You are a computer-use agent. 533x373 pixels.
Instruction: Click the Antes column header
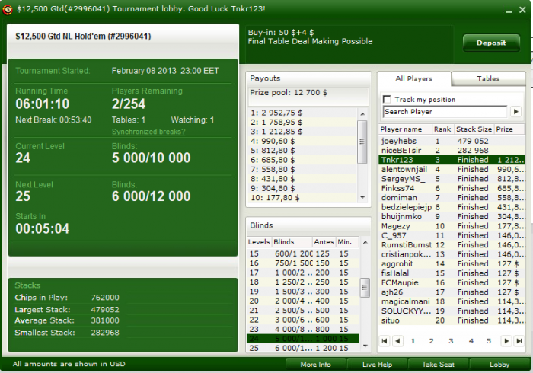coord(324,242)
